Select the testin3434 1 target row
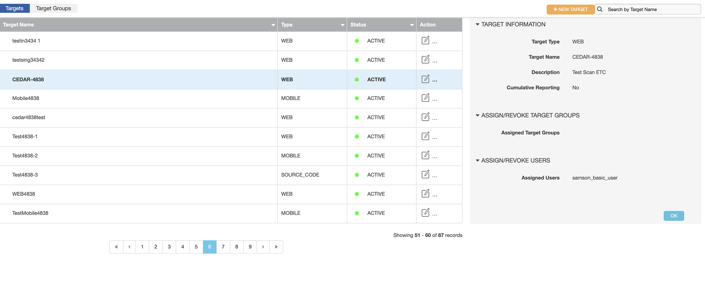Viewport: 705px width, 288px height. 231,41
